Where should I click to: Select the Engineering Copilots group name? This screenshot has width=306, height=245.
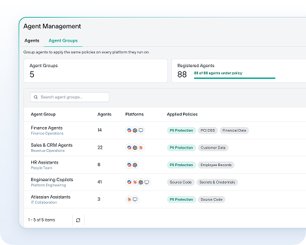52,180
